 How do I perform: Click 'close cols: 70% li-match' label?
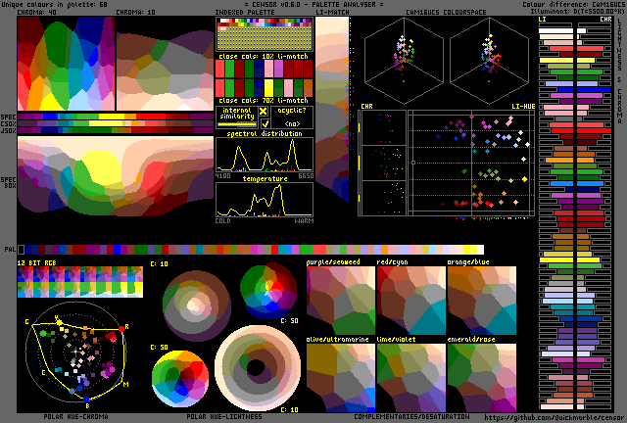264,100
